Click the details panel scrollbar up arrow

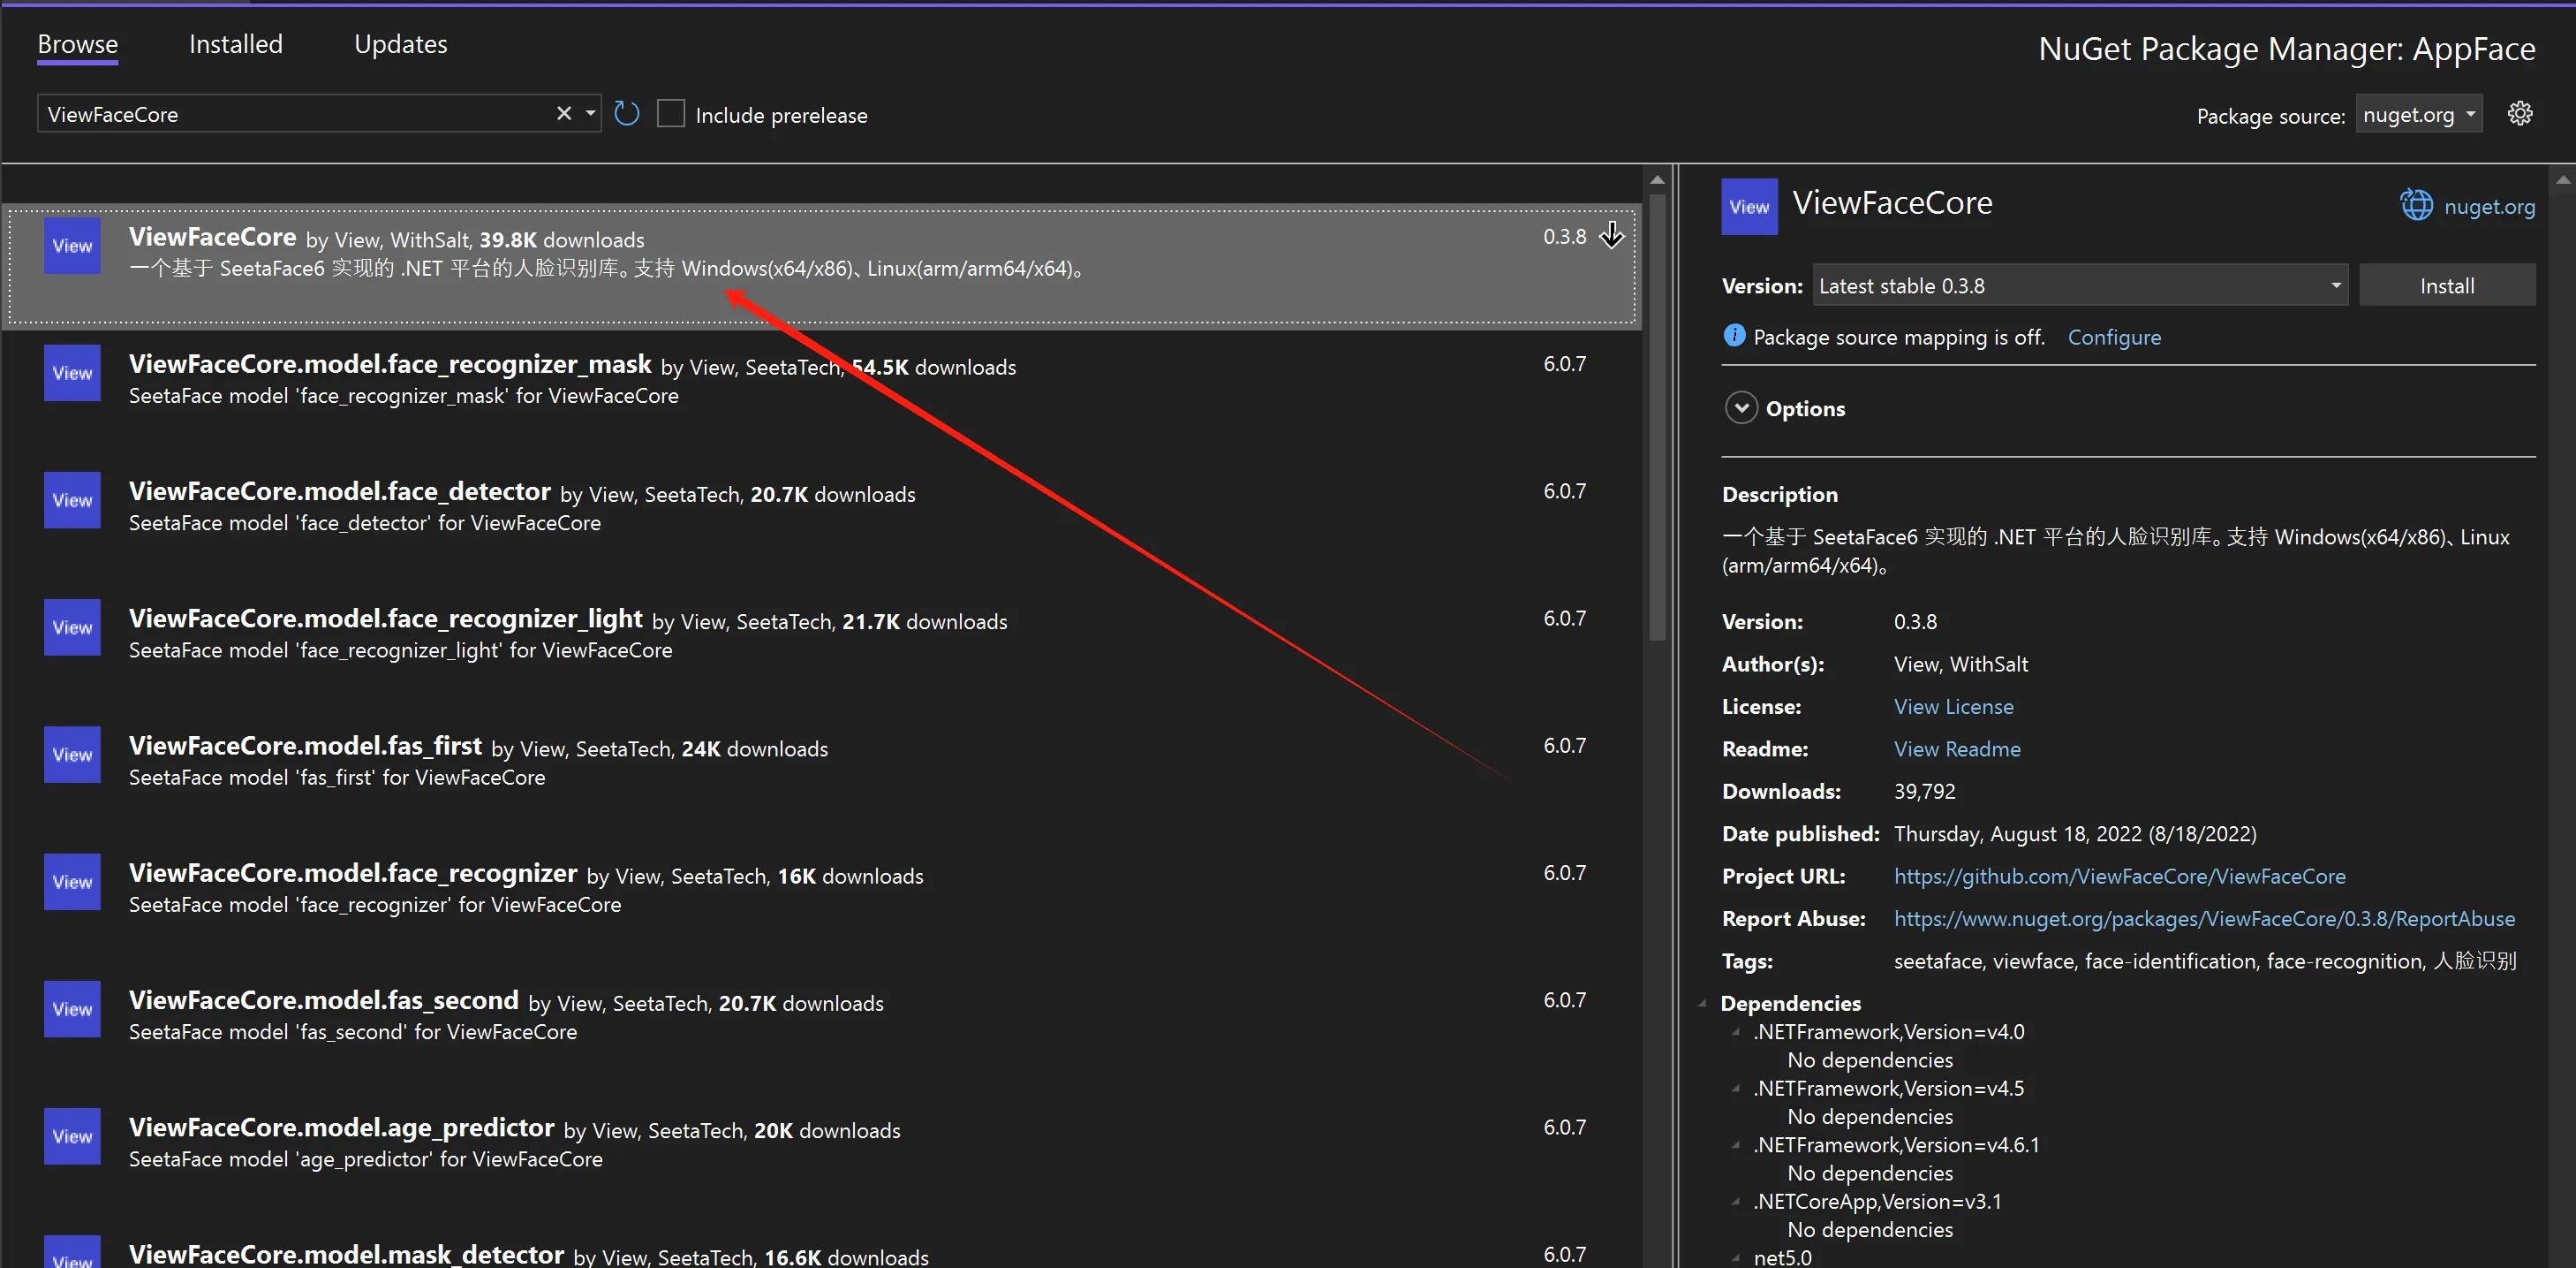[x=2563, y=180]
